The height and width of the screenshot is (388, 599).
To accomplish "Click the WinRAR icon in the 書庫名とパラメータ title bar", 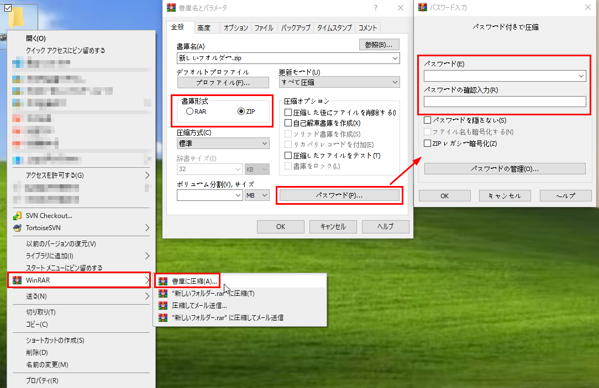I will click(171, 8).
